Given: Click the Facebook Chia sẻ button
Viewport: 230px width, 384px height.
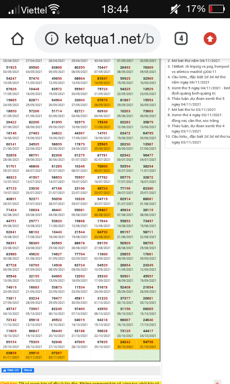Looking at the screenshot, I should [28, 370].
